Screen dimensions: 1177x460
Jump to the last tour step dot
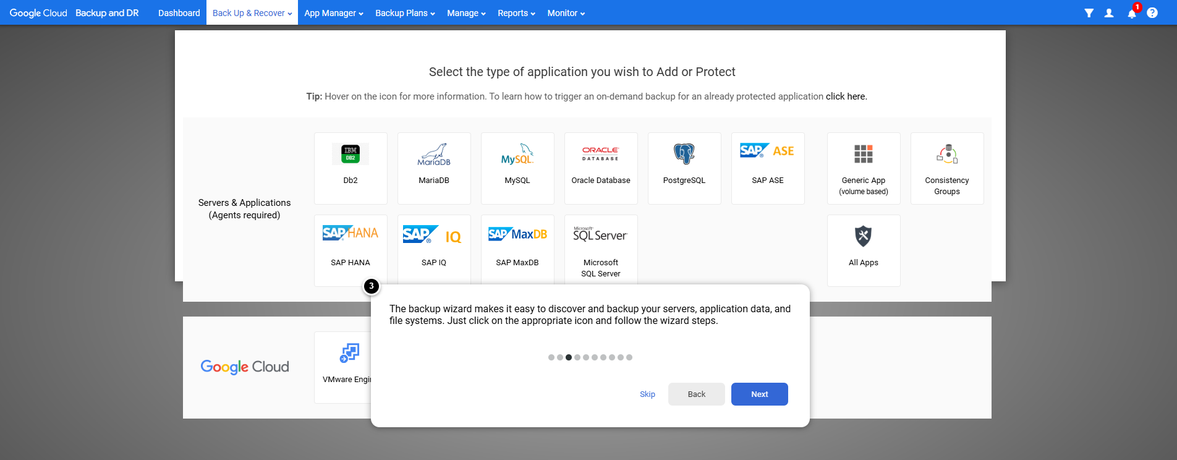pos(629,357)
